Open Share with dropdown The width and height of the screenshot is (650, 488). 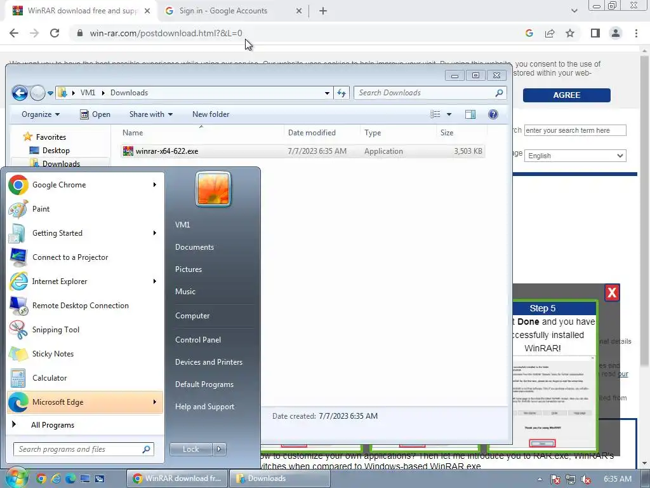[151, 114]
